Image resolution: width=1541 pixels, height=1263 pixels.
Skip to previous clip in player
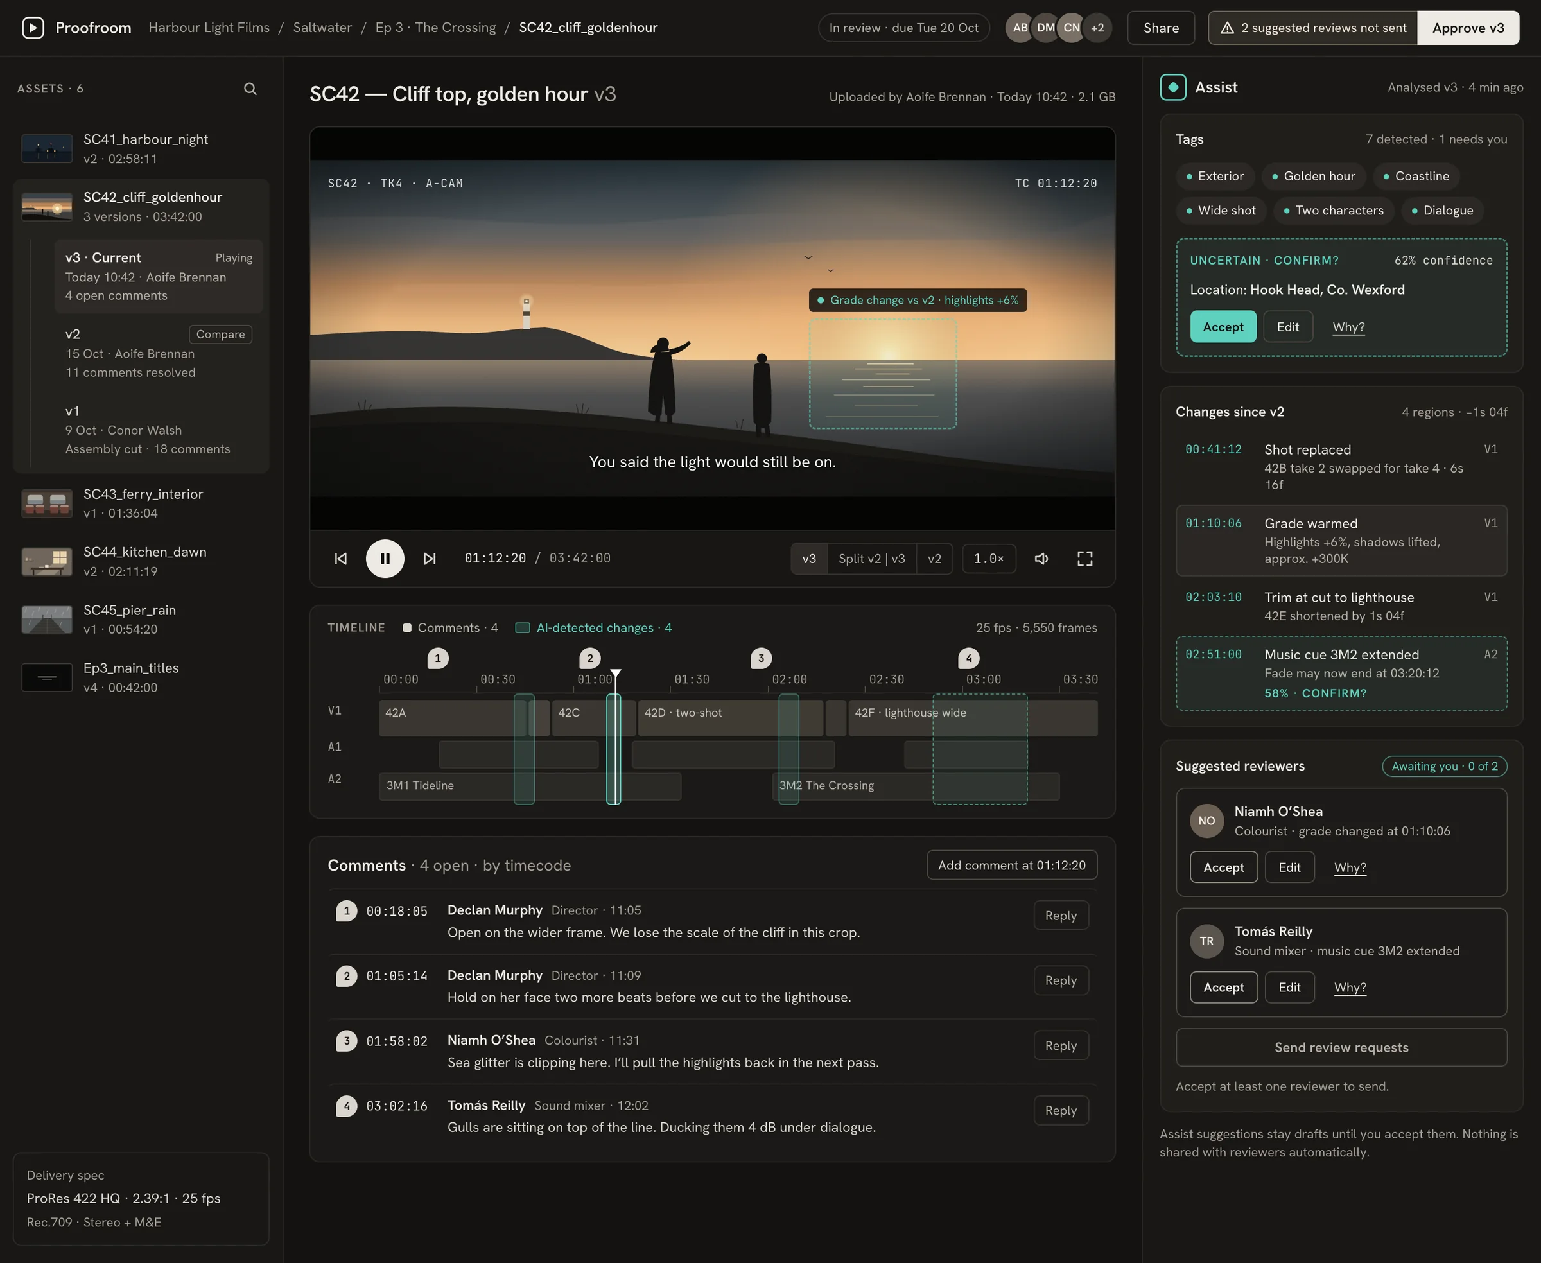click(x=340, y=559)
